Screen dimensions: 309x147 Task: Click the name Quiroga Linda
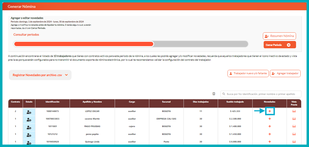(x=92, y=142)
